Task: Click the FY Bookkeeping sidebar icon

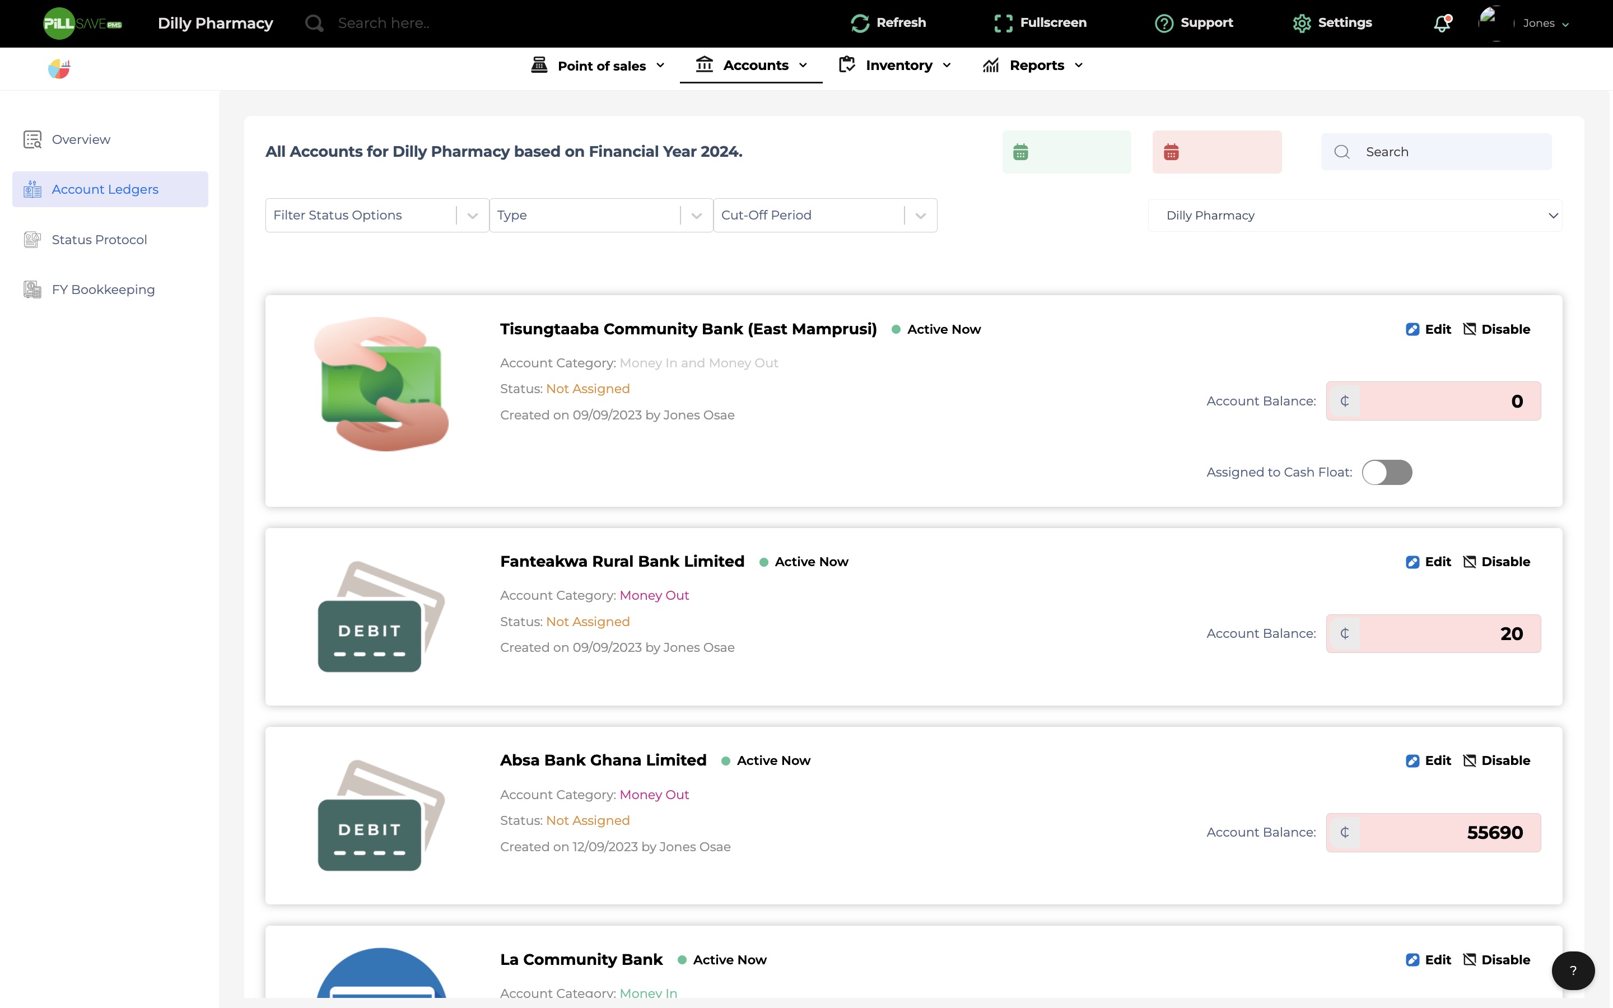Action: pyautogui.click(x=32, y=290)
